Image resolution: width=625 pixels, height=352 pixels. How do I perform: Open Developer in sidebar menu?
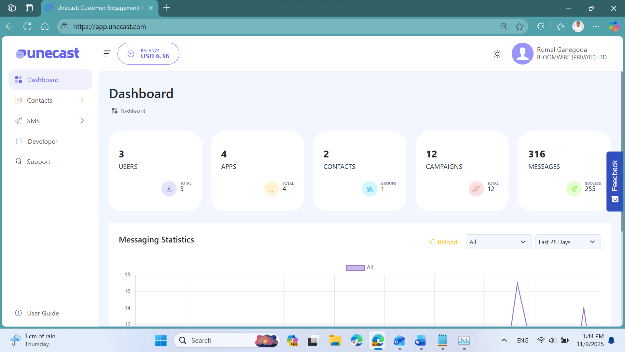click(43, 141)
